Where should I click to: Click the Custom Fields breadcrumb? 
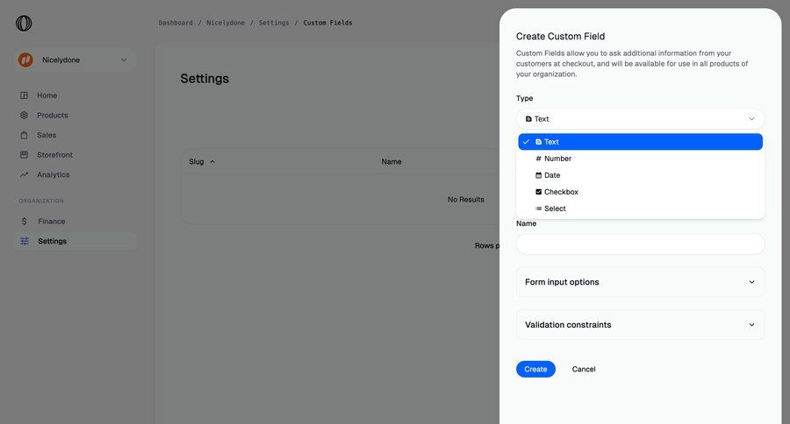tap(327, 23)
